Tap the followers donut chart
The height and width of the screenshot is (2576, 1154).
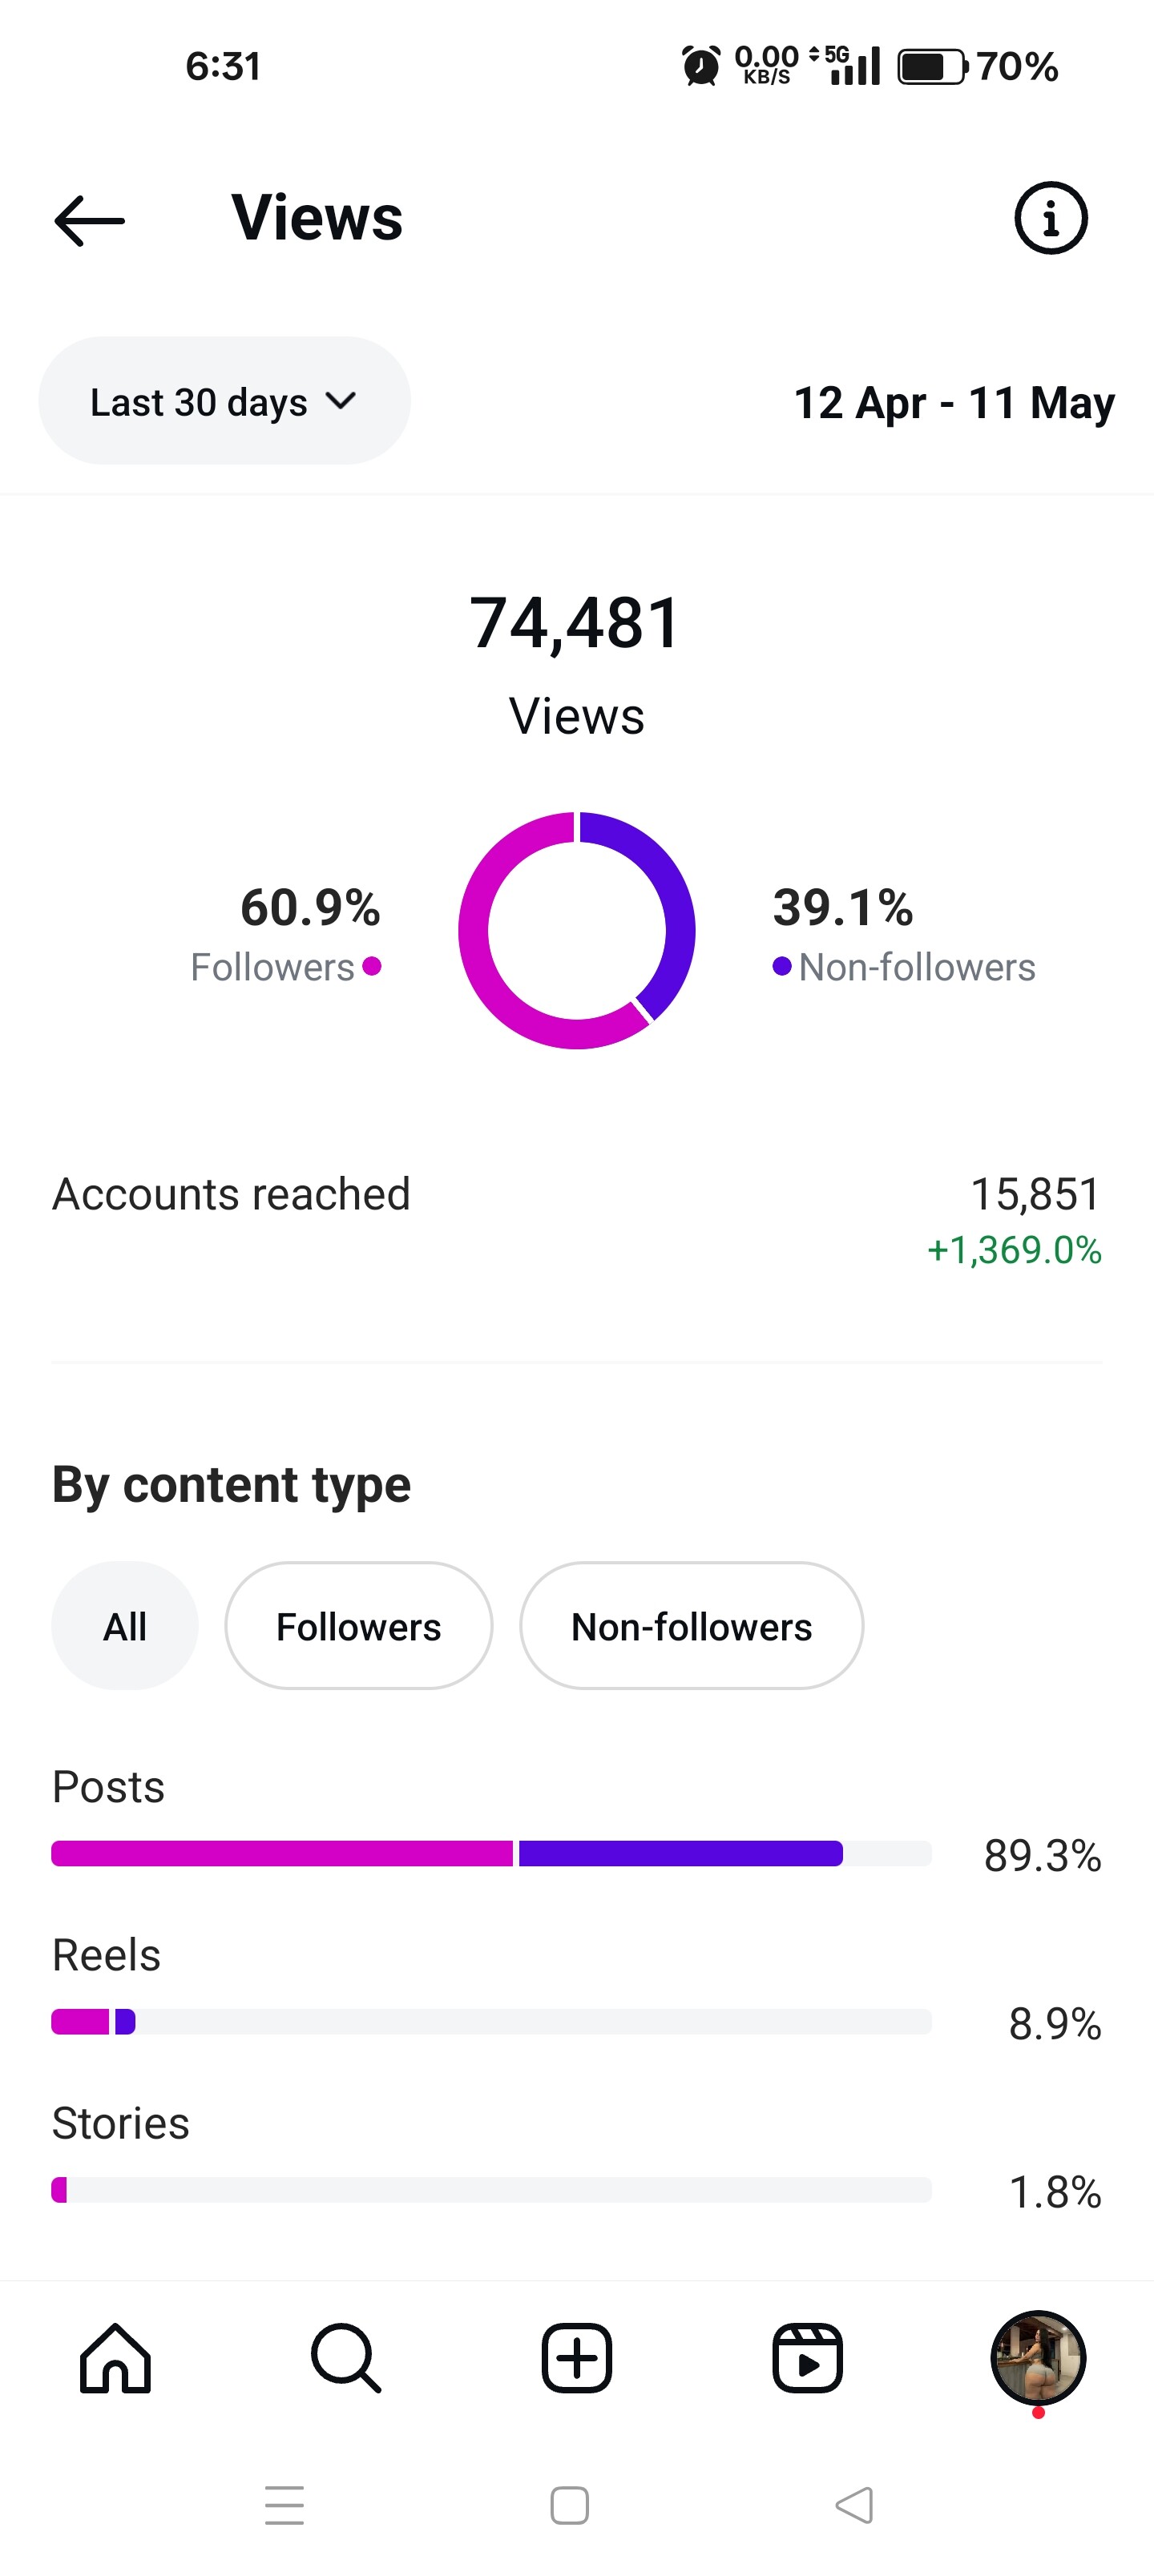point(576,930)
